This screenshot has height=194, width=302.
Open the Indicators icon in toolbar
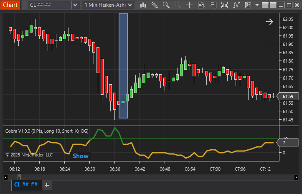click(x=225, y=5)
